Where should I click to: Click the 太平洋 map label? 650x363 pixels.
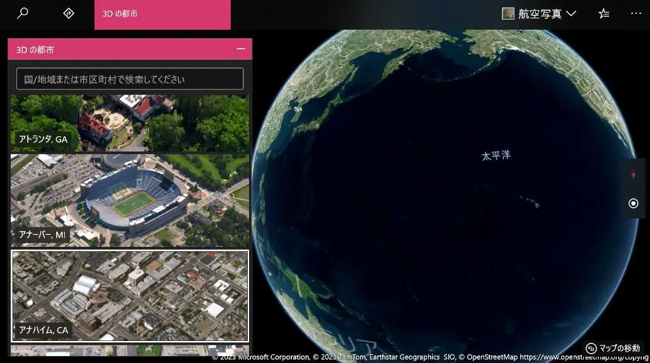(x=496, y=156)
